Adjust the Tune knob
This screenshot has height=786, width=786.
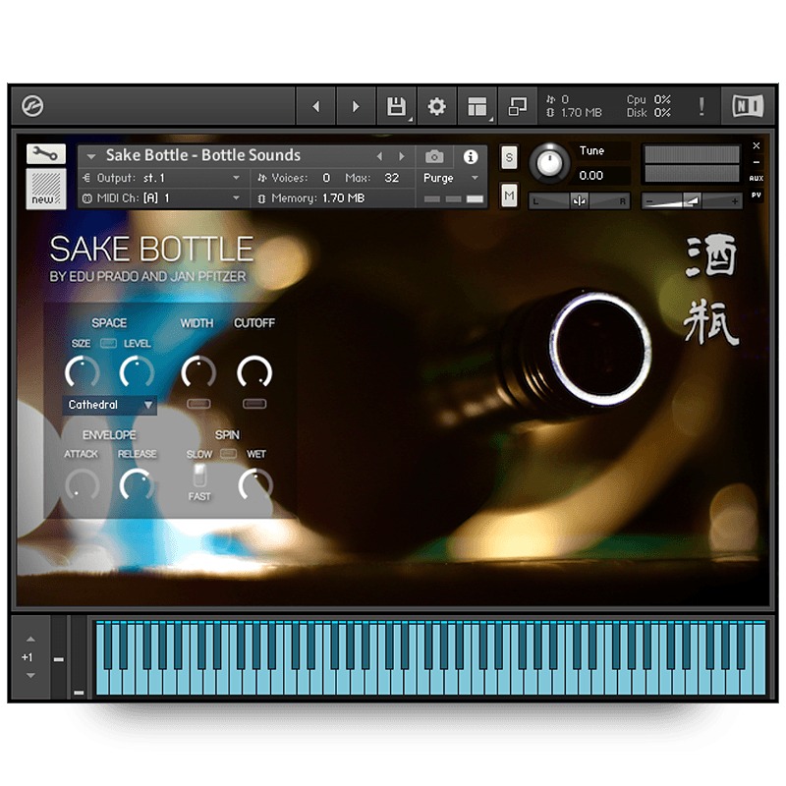click(x=549, y=163)
